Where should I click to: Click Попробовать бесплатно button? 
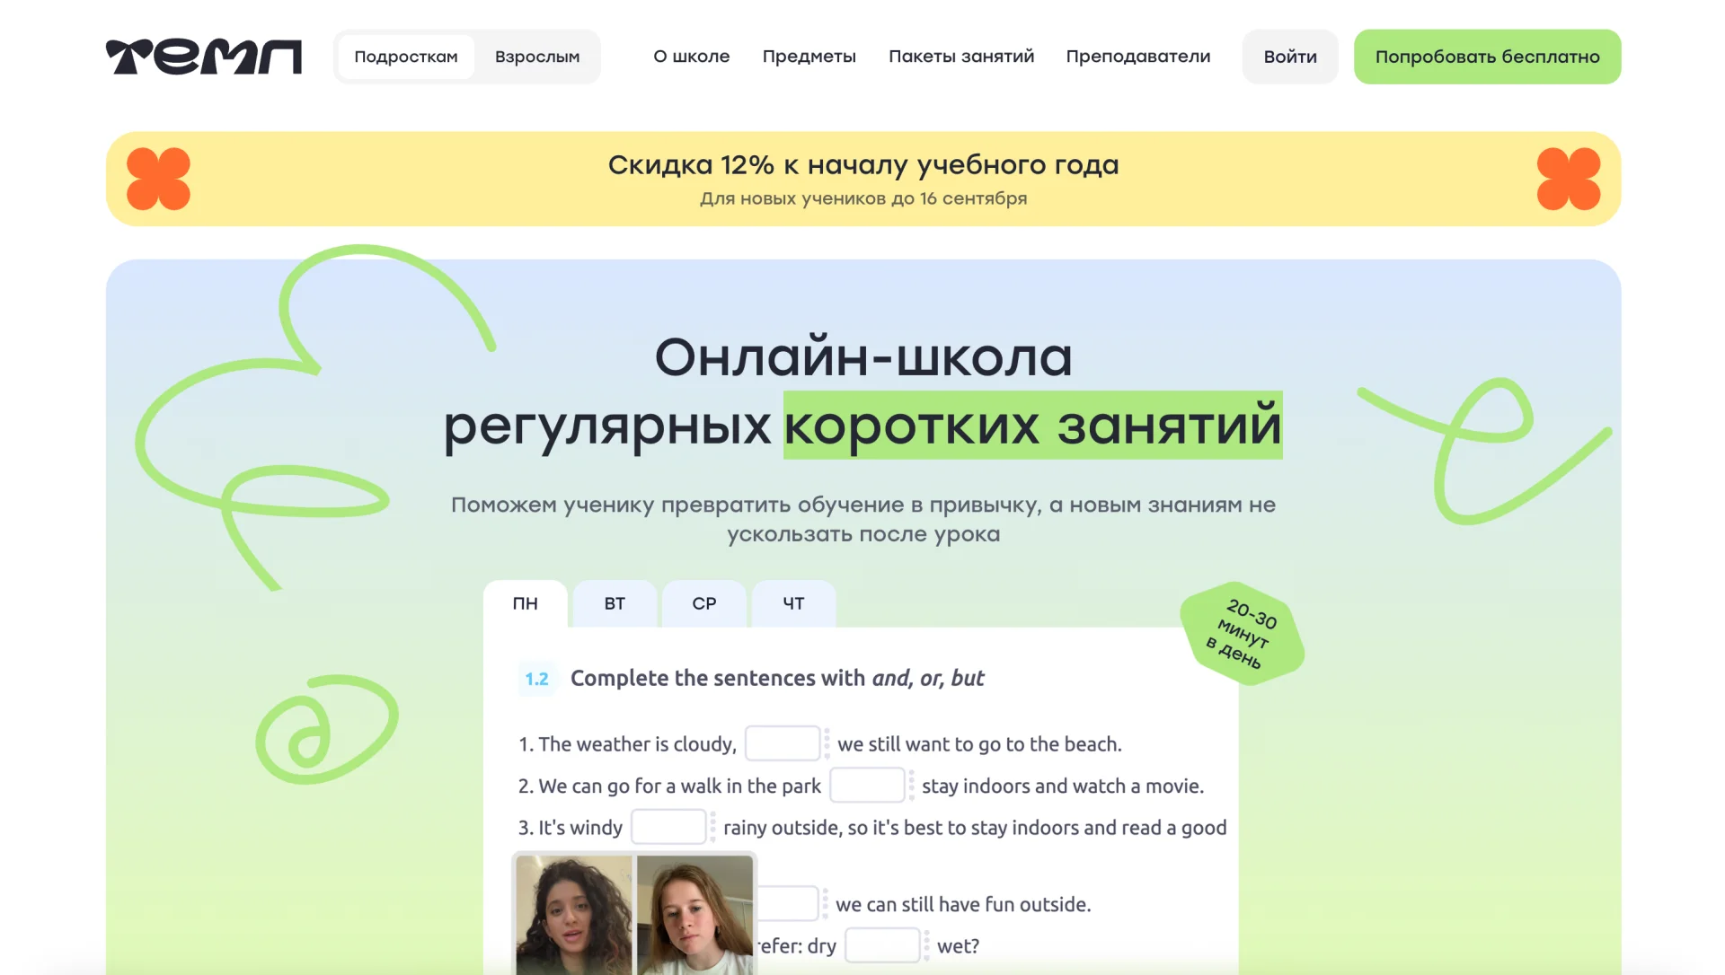(x=1486, y=57)
